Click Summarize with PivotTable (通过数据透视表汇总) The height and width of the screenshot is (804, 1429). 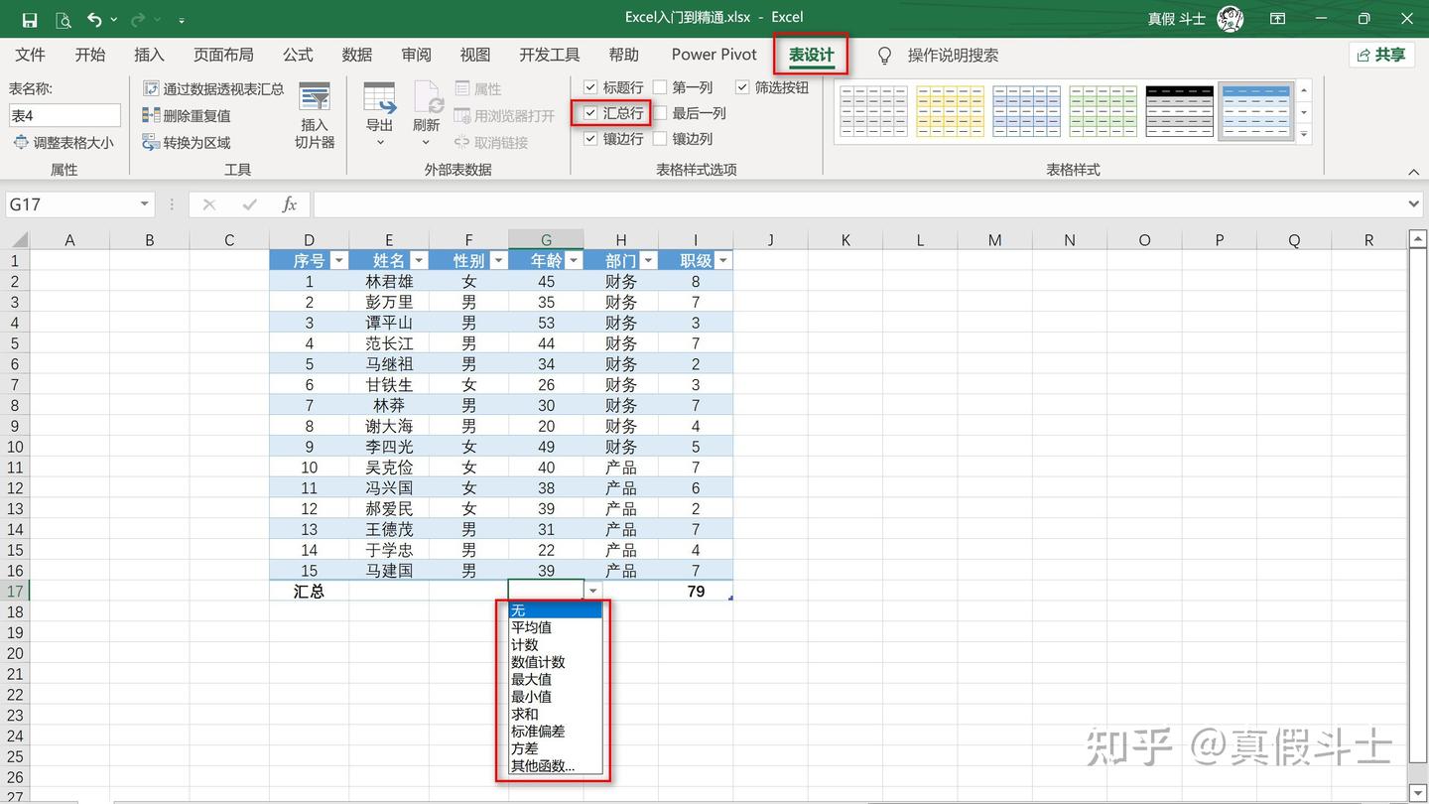[213, 89]
